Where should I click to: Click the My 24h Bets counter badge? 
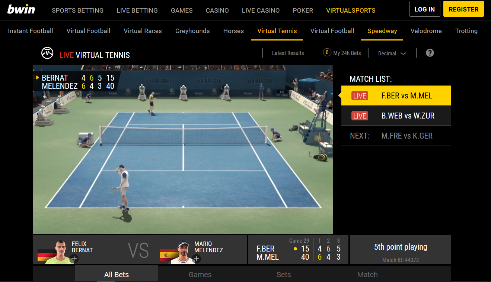327,52
